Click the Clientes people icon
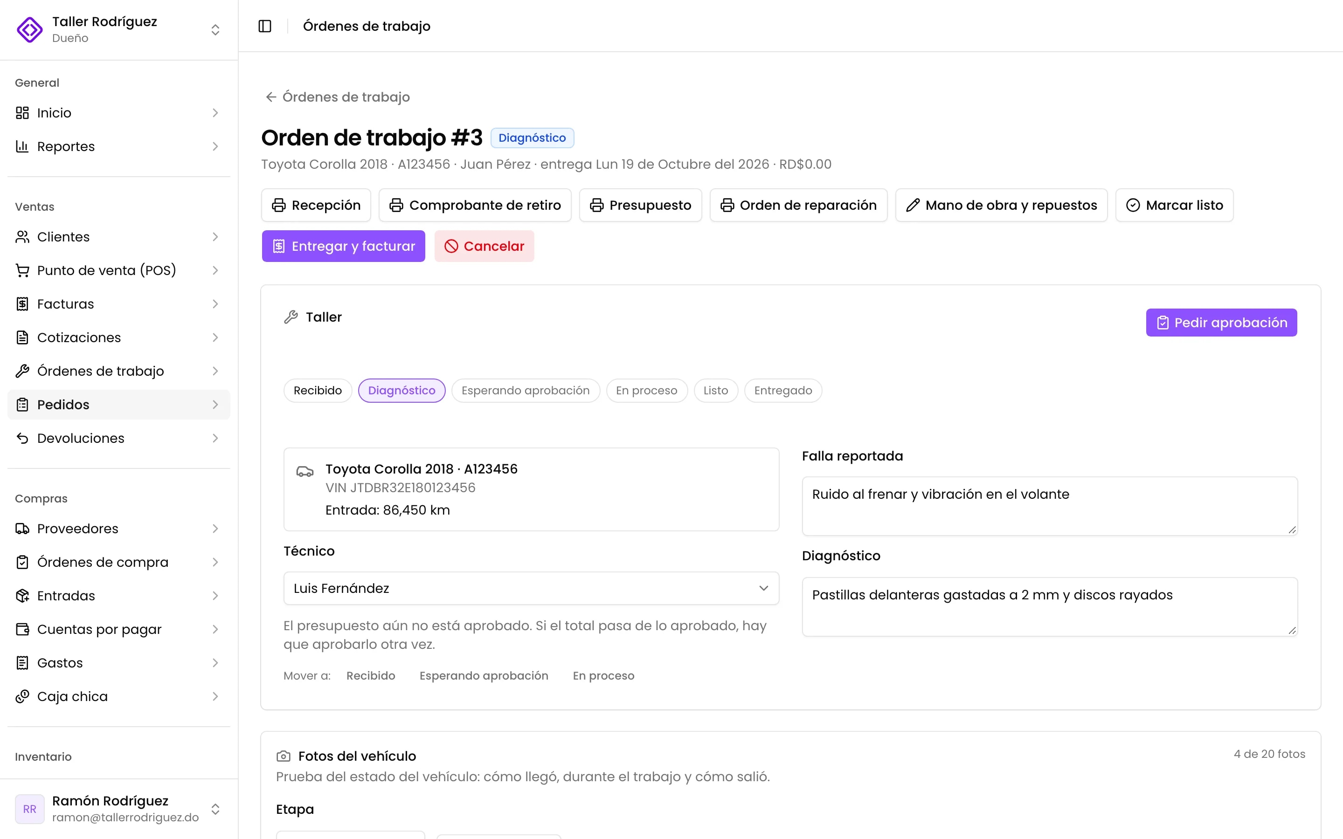The image size is (1343, 839). pos(22,237)
